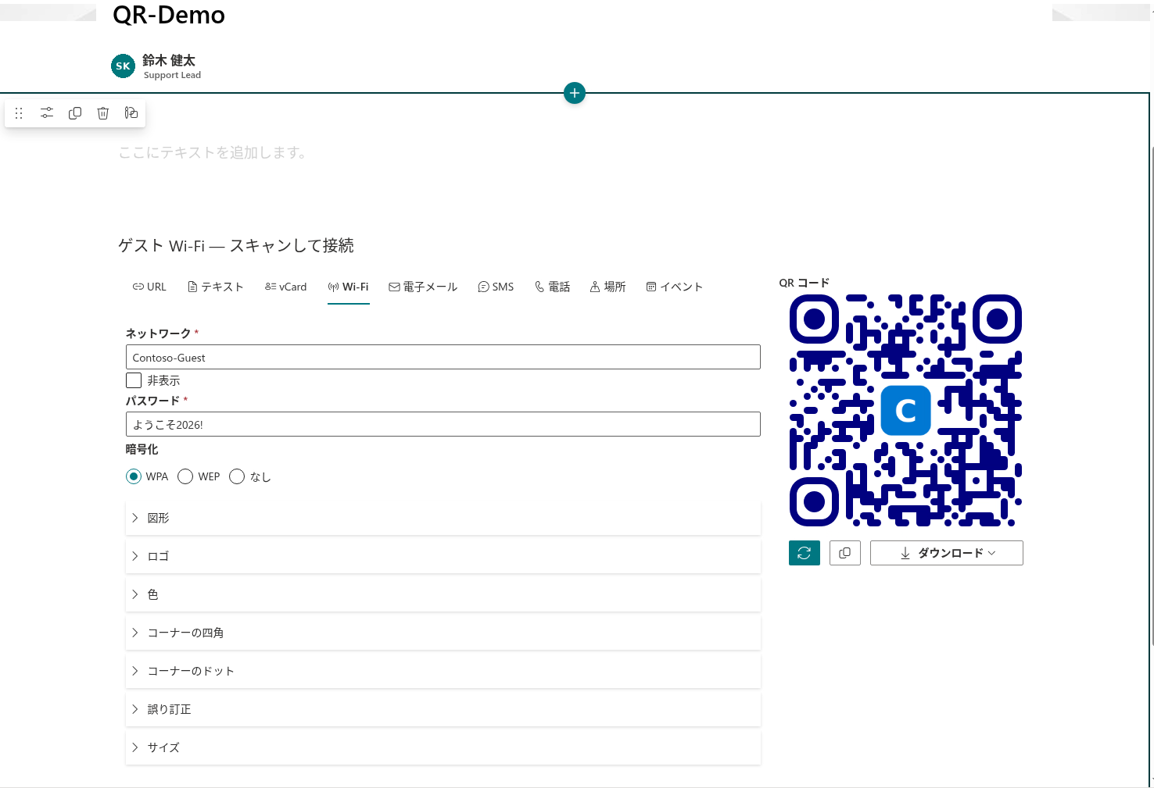Click the blue C logo in QR code
Image resolution: width=1154 pixels, height=788 pixels.
(x=905, y=410)
